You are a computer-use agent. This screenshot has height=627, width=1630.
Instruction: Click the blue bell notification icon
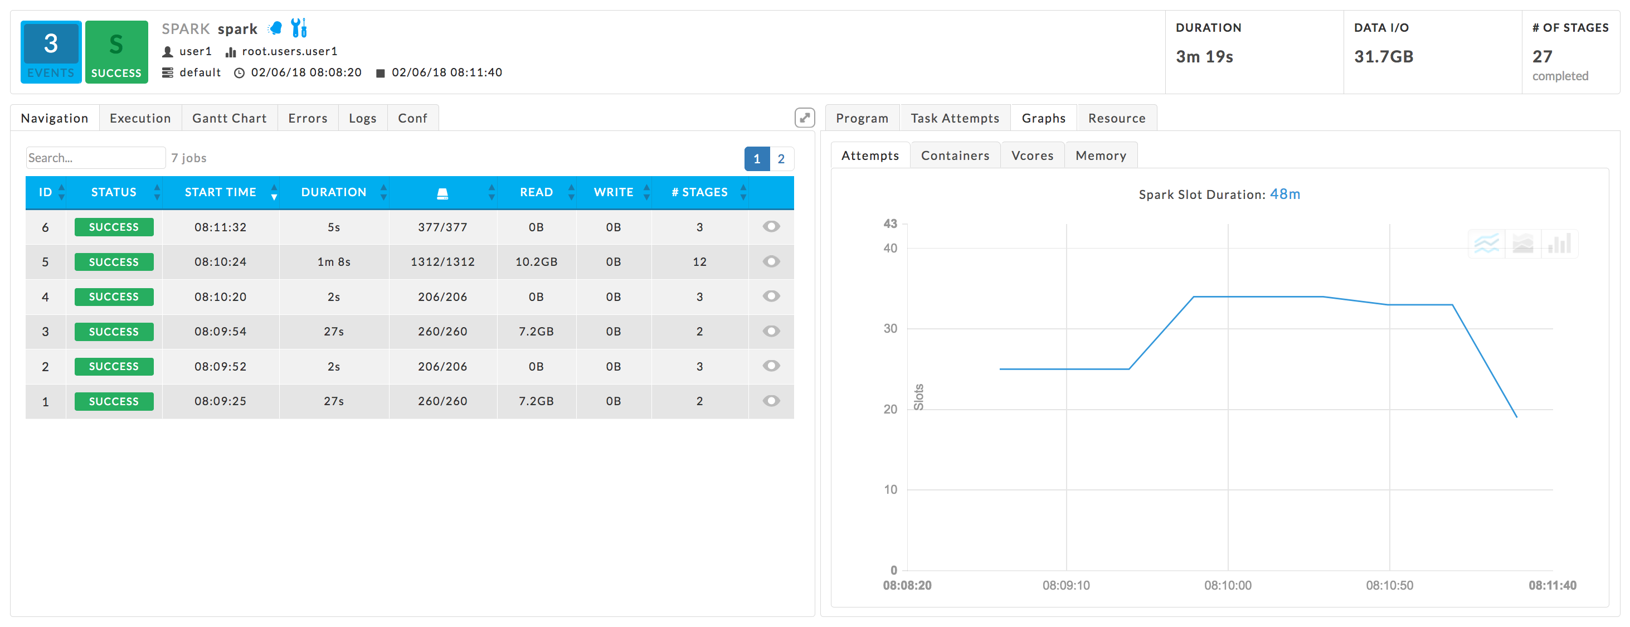[x=275, y=28]
